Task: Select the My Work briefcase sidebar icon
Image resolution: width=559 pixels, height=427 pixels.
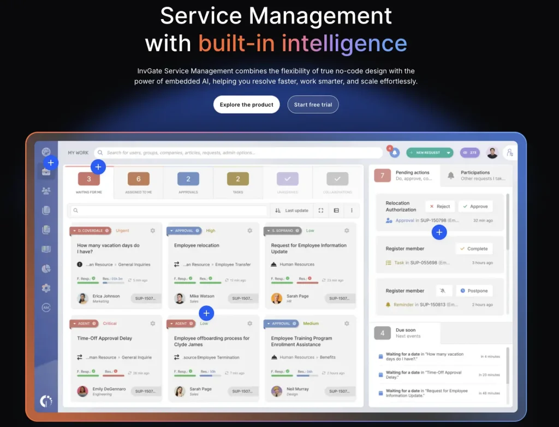Action: coord(46,172)
